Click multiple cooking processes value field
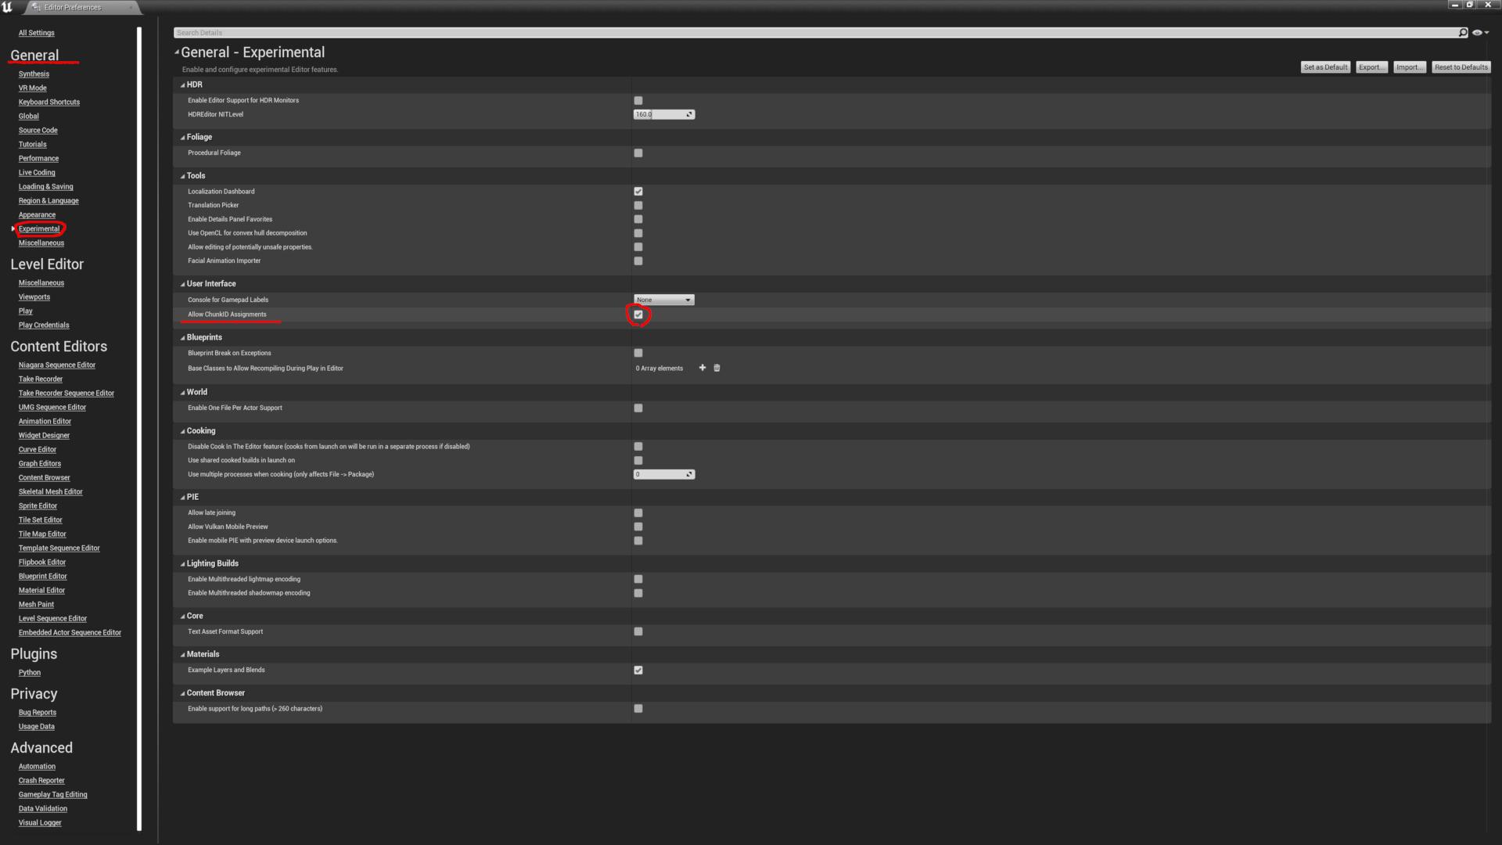The image size is (1502, 845). tap(663, 475)
